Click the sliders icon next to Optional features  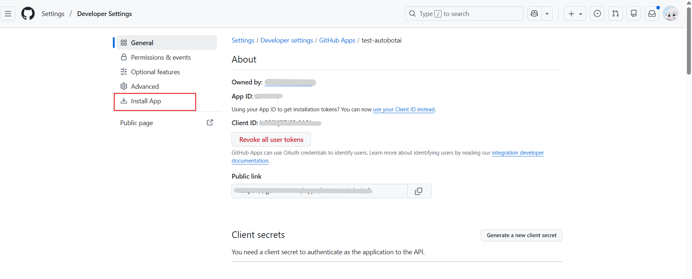(124, 72)
